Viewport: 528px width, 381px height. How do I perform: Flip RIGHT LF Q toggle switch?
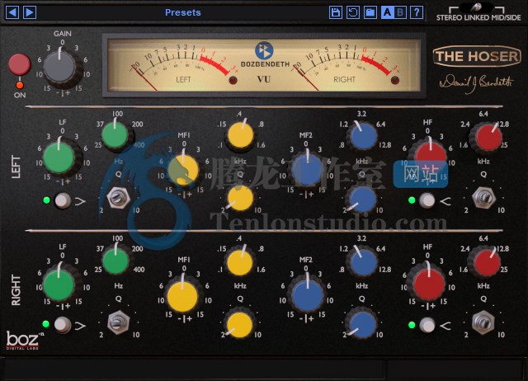point(119,322)
